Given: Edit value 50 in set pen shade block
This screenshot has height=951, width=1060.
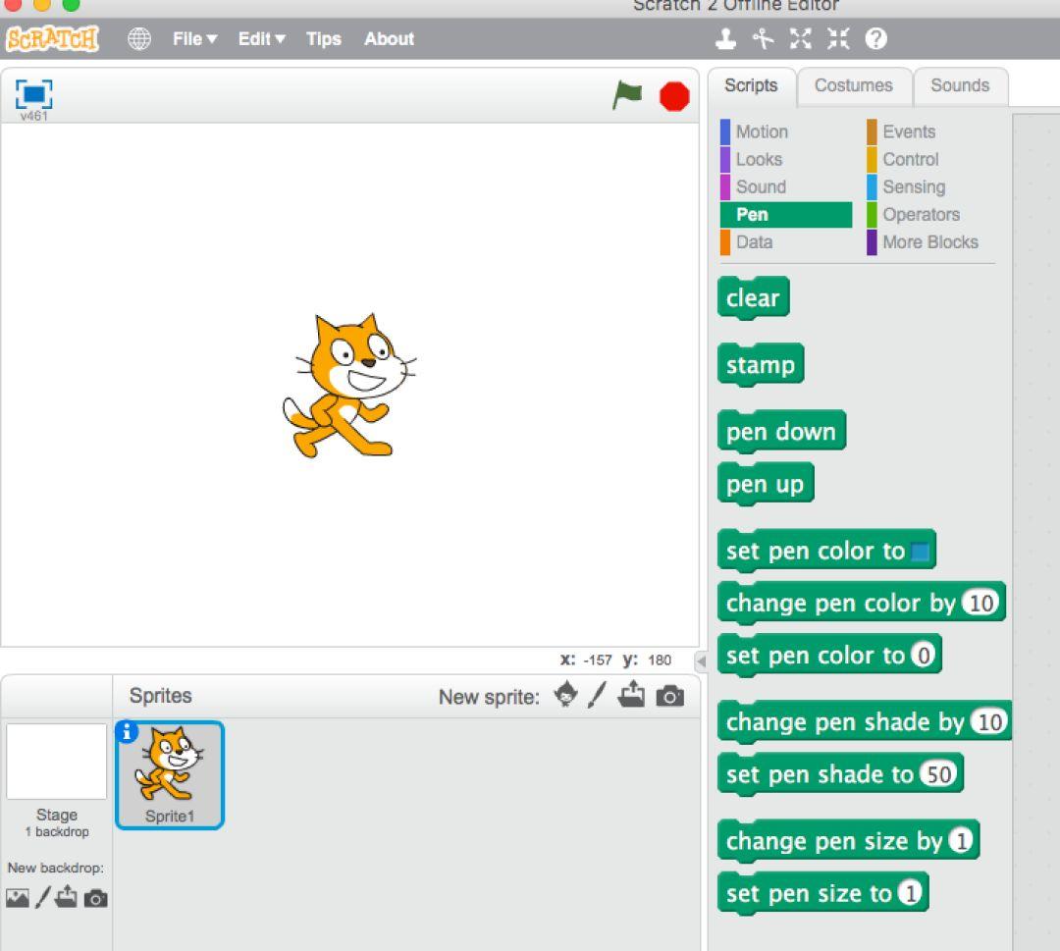Looking at the screenshot, I should (938, 774).
